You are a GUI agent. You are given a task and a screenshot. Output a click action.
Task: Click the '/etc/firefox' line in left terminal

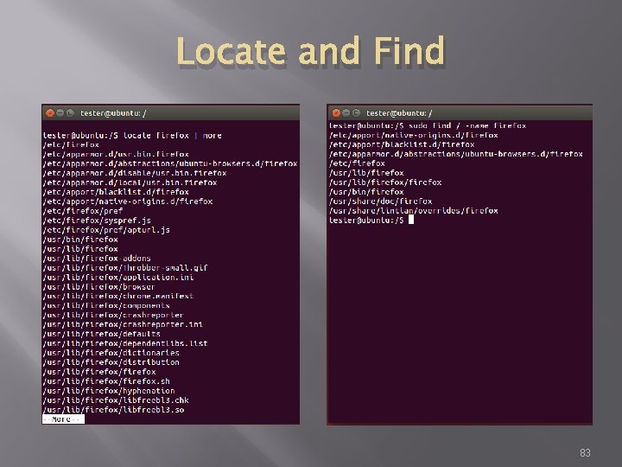click(71, 144)
